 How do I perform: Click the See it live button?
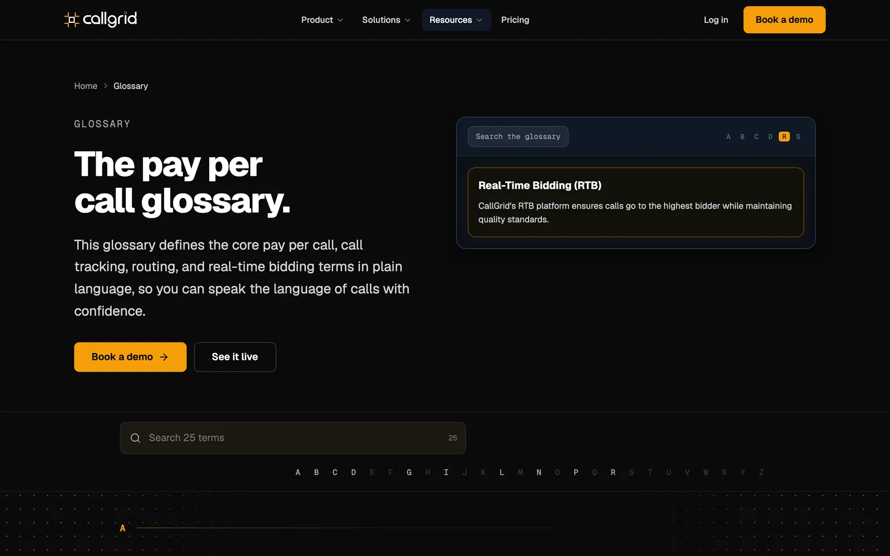click(235, 357)
